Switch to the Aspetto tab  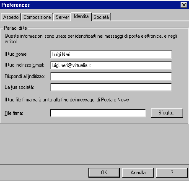[x=11, y=17]
